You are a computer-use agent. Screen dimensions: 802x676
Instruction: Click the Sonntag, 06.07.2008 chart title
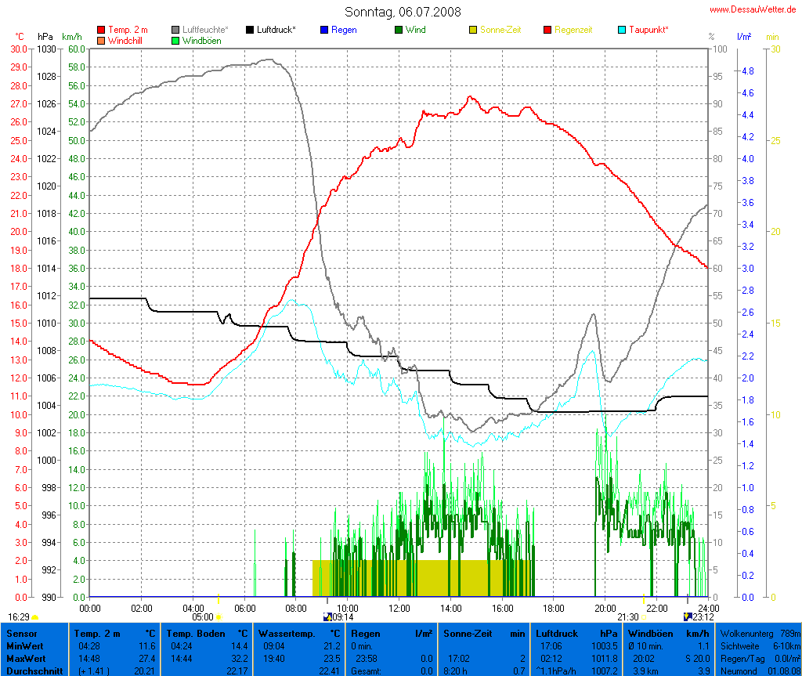[x=403, y=12]
